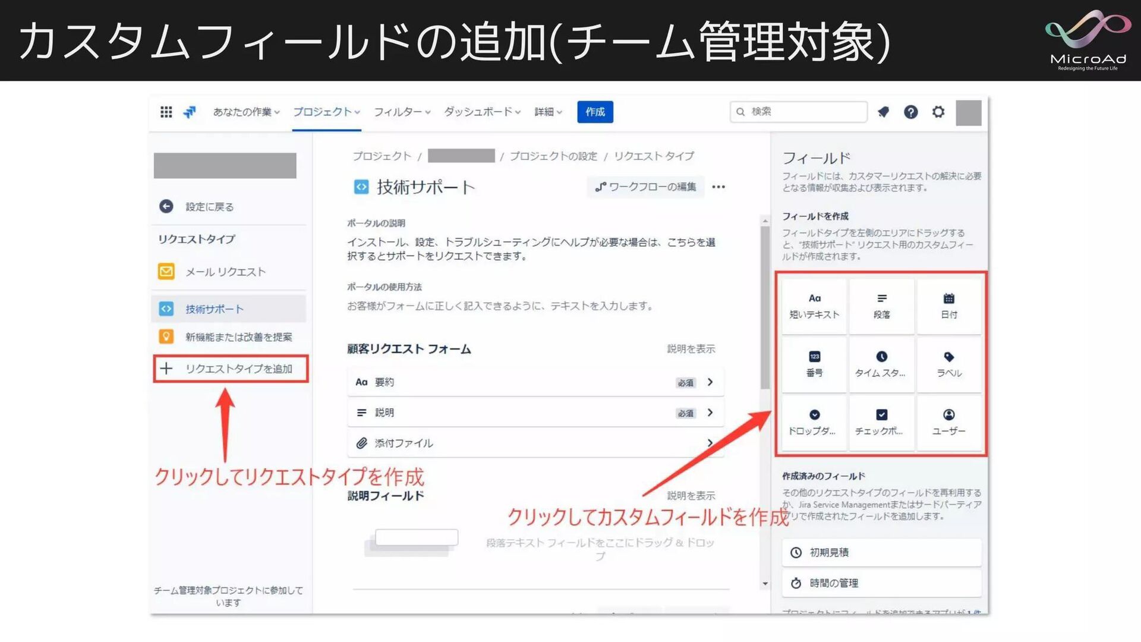
Task: Select the チェックボックス field type
Action: (881, 422)
